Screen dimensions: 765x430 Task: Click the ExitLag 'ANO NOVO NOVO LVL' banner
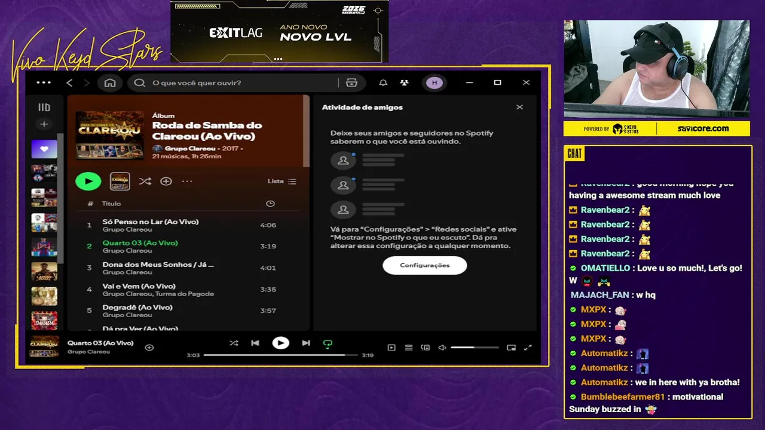tap(280, 32)
